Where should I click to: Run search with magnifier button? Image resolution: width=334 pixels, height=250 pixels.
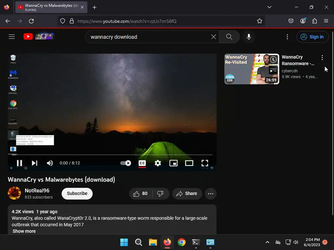pos(229,37)
